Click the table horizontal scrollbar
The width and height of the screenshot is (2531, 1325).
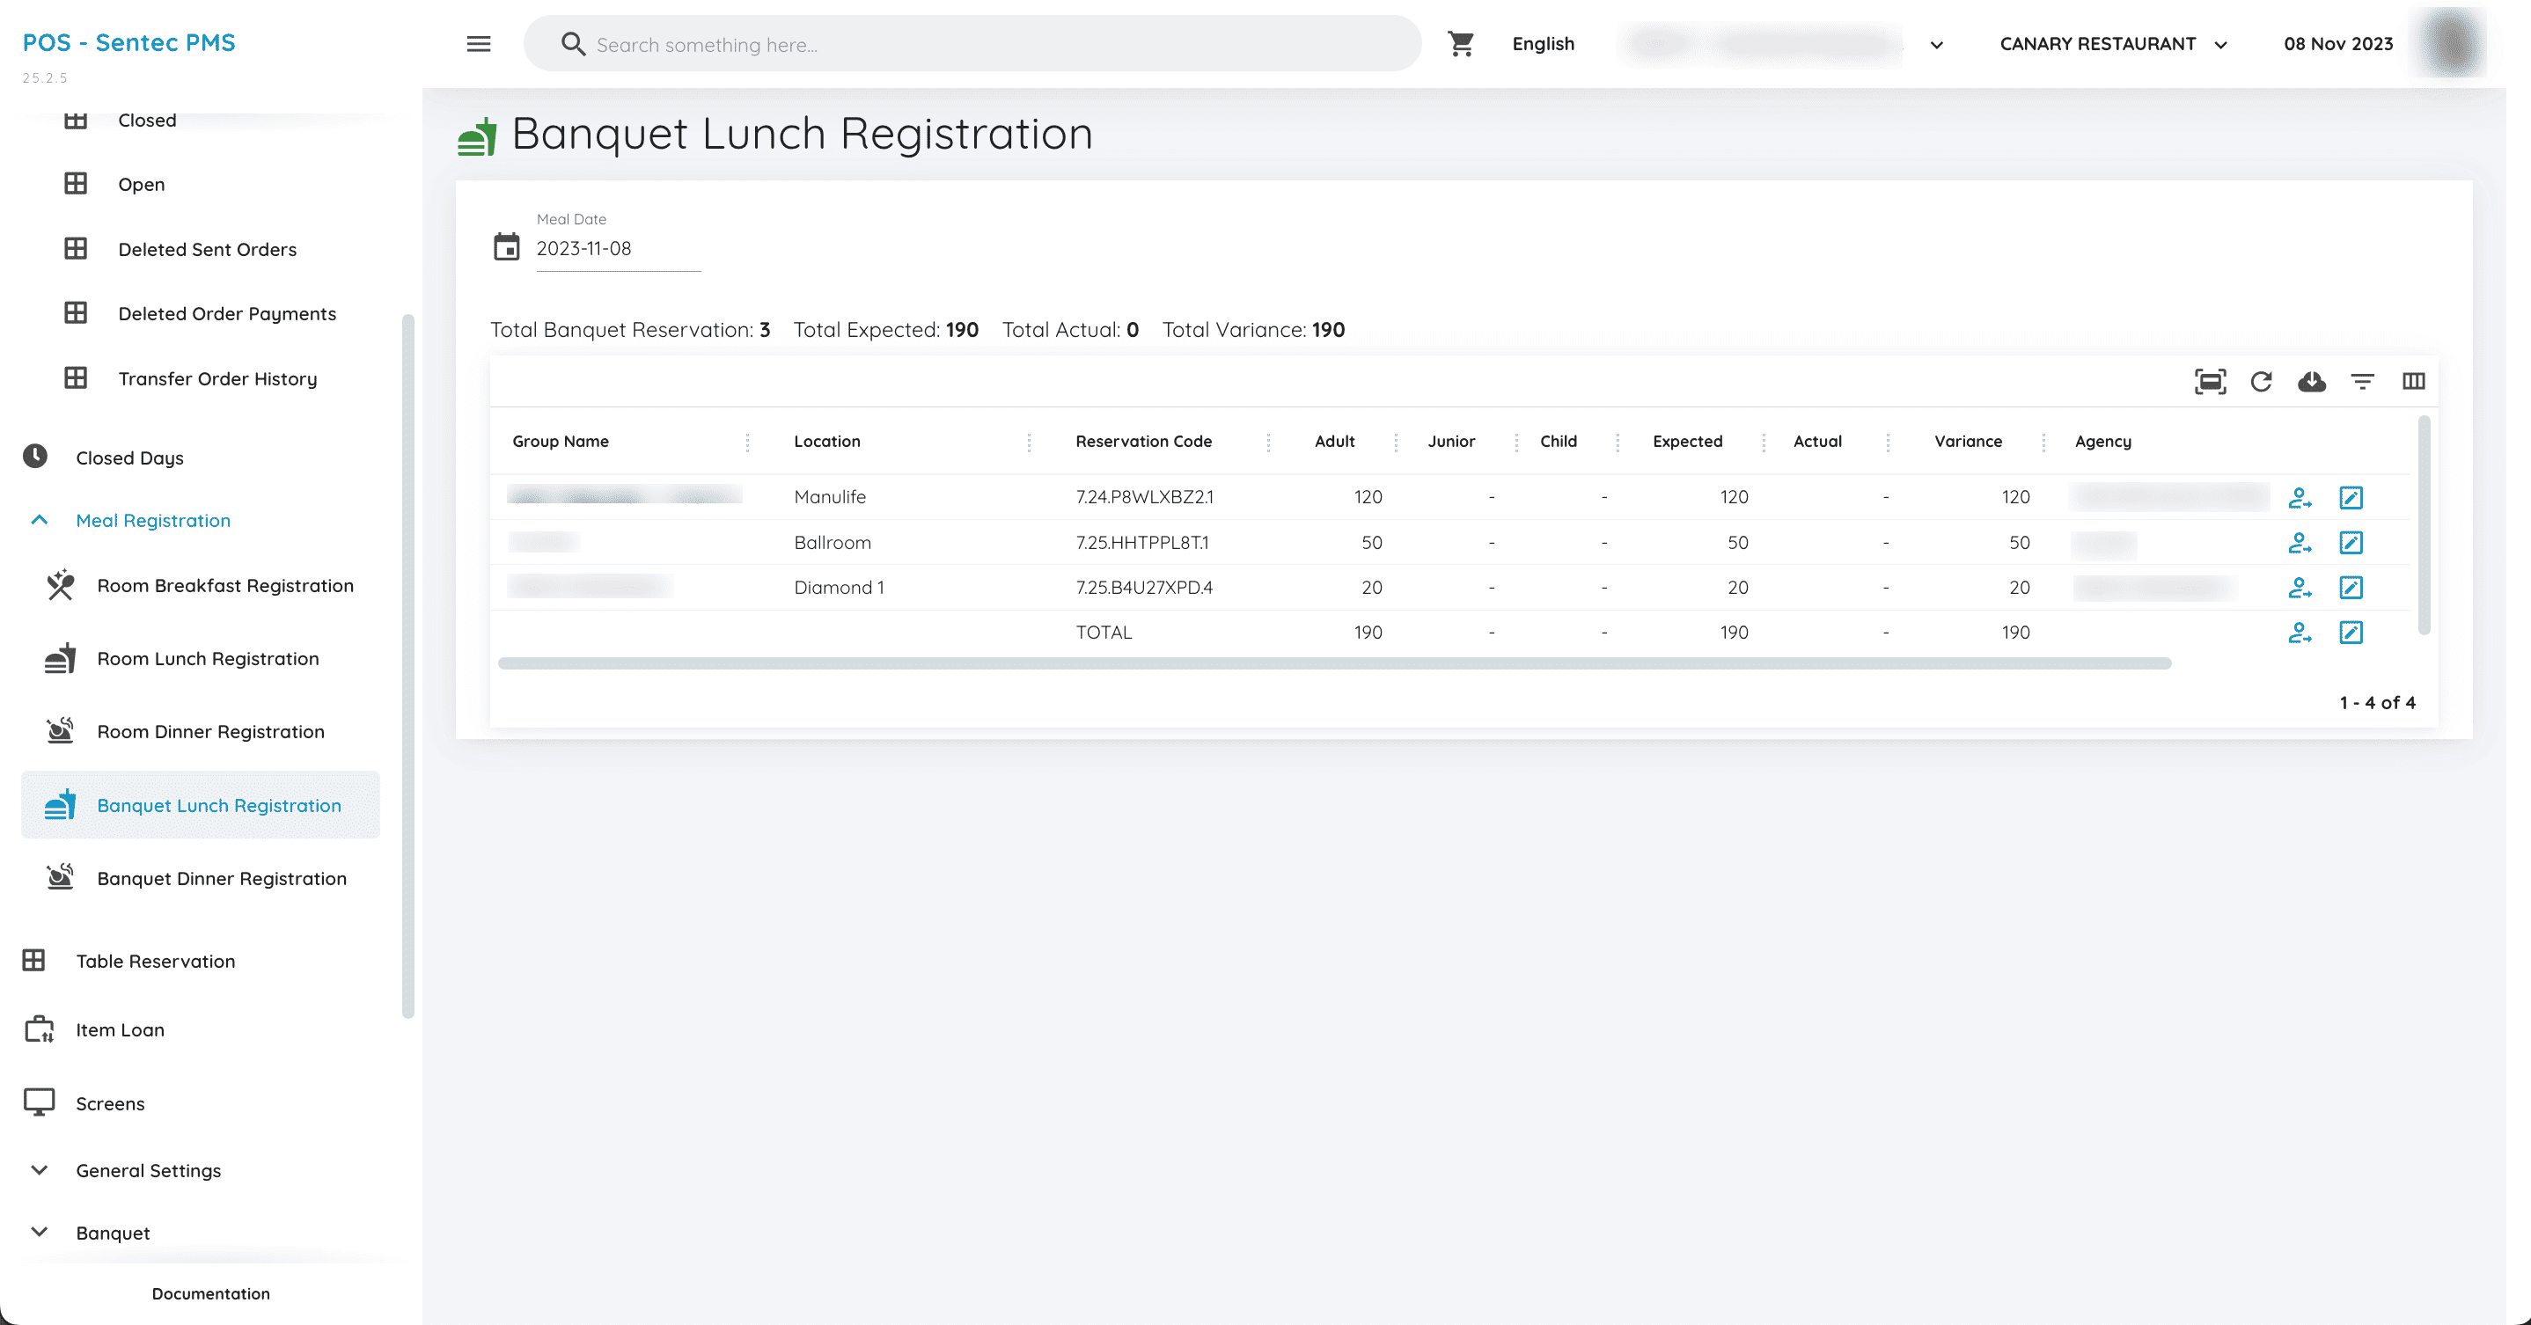[1334, 664]
